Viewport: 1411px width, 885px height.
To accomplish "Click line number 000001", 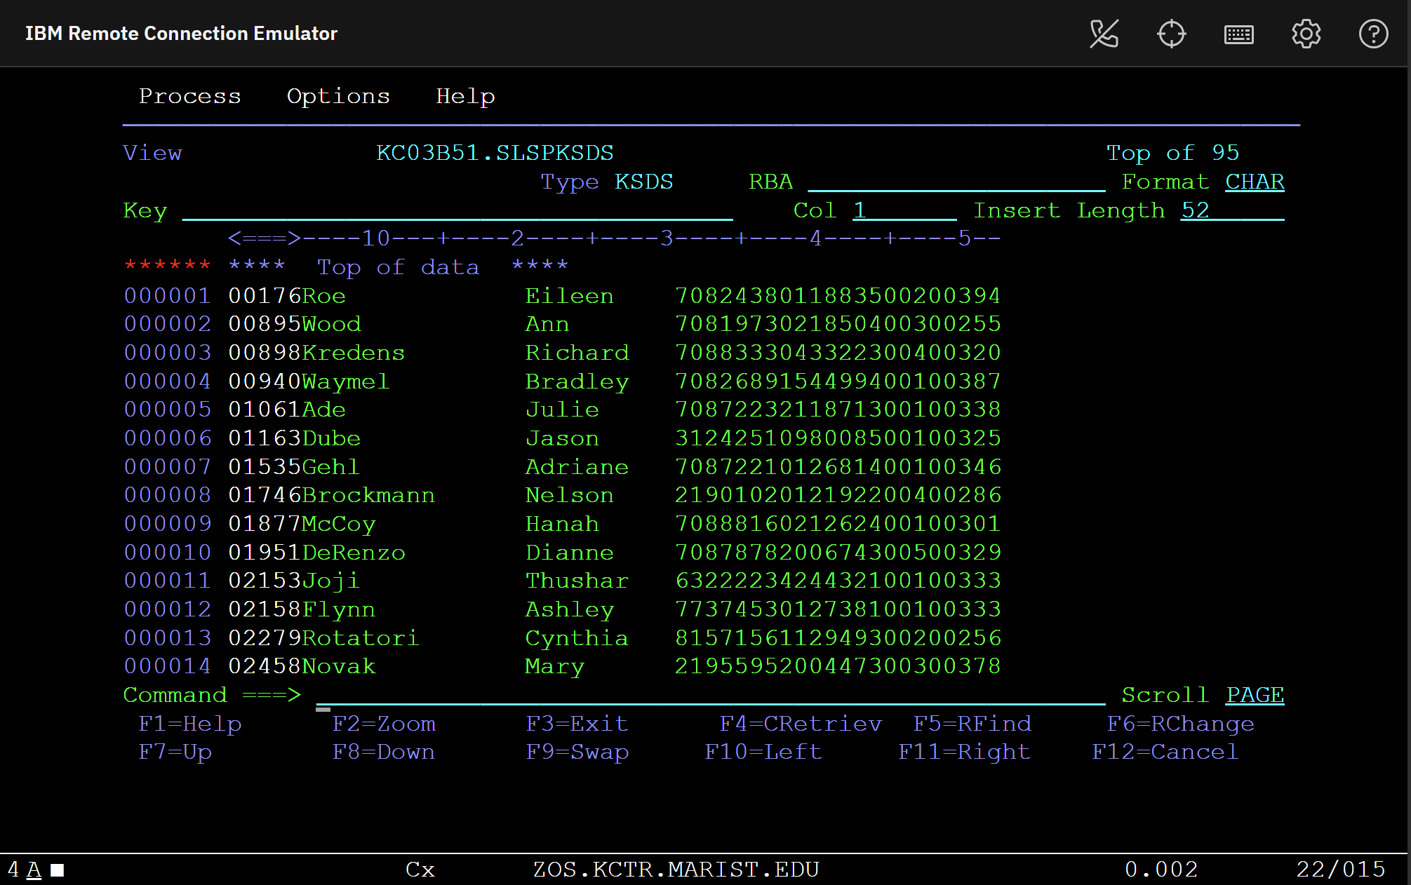I will pos(167,296).
